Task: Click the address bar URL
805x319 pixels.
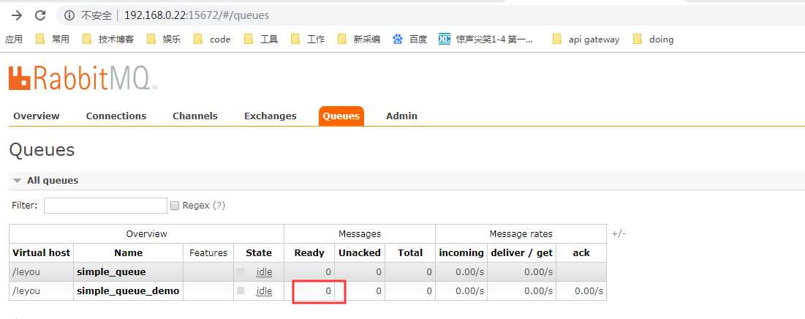Action: (197, 15)
